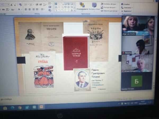This screenshot has width=159, height=119.
Task: Open Chrome browser from the taskbar
Action: pyautogui.click(x=20, y=108)
